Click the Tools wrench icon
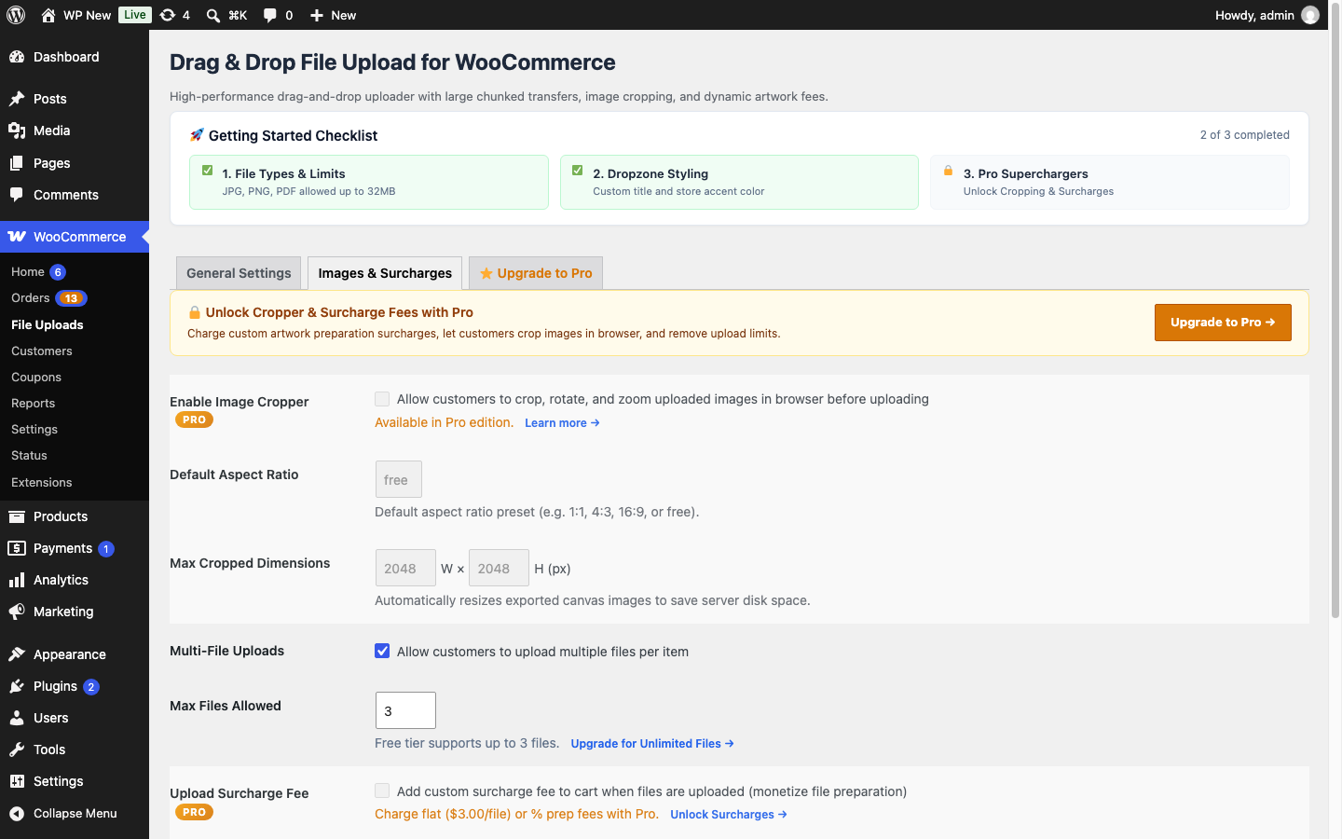This screenshot has width=1342, height=839. 17,750
